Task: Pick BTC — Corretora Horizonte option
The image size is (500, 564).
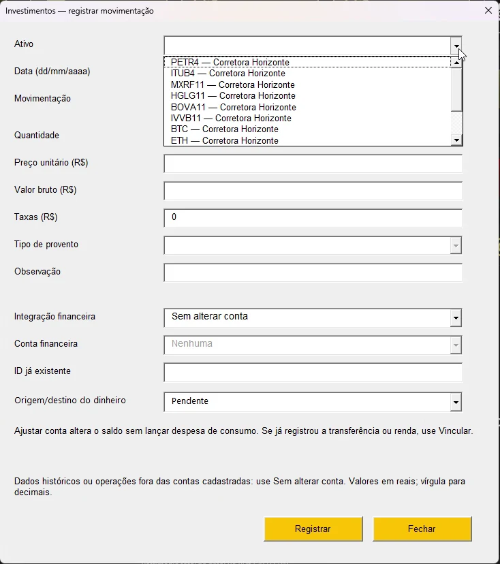Action: tap(307, 129)
